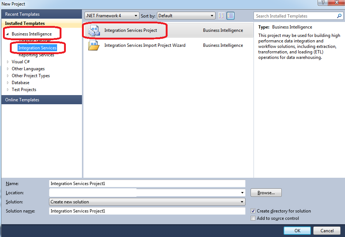Expand the Database node
Image resolution: width=345 pixels, height=237 pixels.
(8, 83)
